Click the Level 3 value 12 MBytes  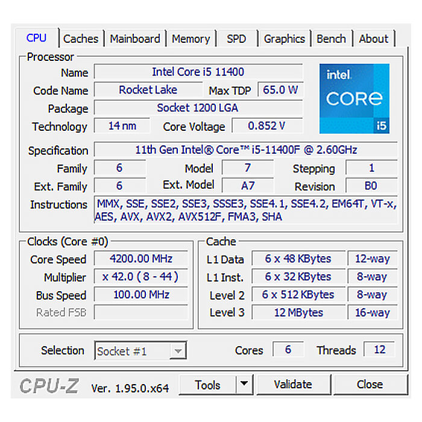(x=298, y=312)
